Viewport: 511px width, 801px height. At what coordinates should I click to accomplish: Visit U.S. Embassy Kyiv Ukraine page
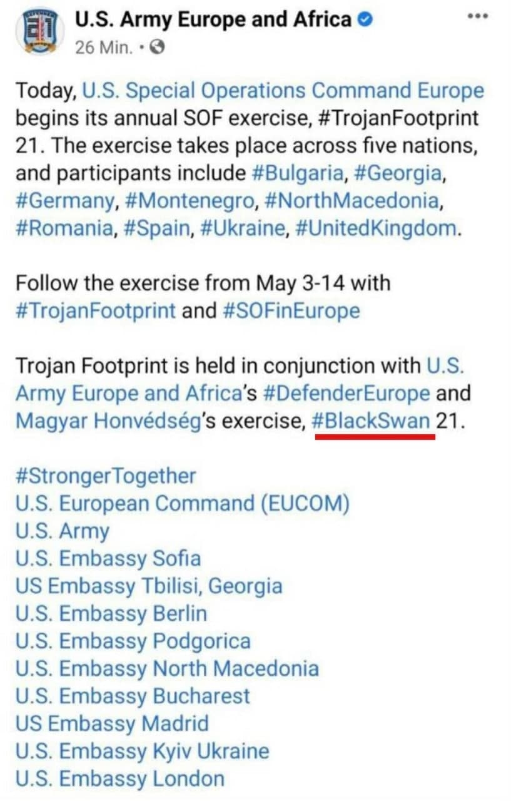(143, 752)
